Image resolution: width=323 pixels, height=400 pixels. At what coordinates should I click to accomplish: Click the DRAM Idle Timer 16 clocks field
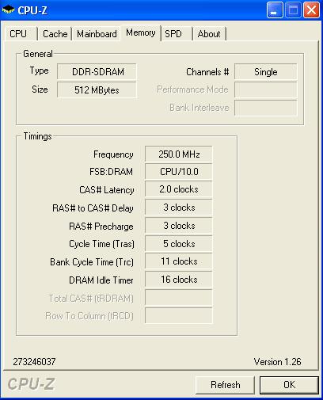coord(179,280)
